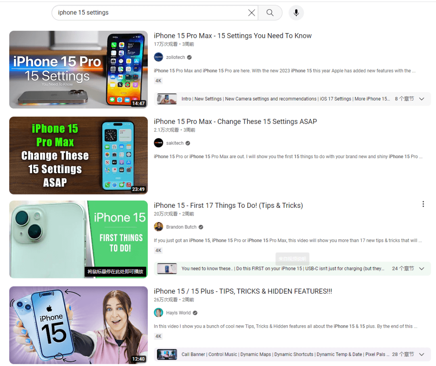436x366 pixels.
Task: Clear the search box text
Action: [252, 13]
